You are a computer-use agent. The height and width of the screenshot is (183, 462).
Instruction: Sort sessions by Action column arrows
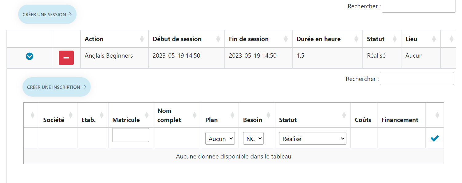142,39
